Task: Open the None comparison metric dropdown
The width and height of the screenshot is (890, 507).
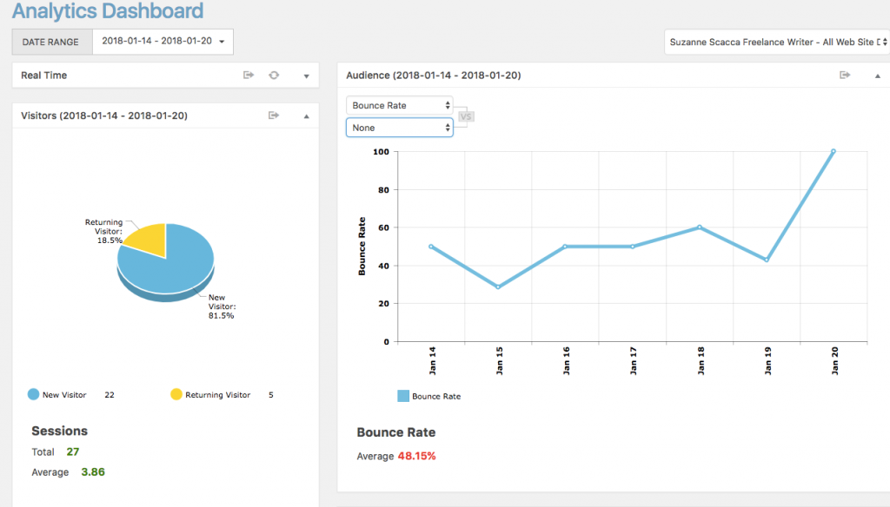Action: [x=399, y=128]
